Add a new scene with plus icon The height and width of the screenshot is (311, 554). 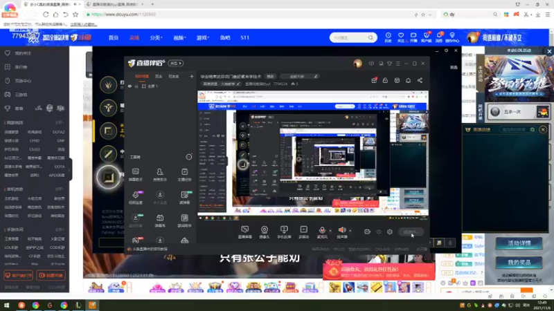pos(192,76)
